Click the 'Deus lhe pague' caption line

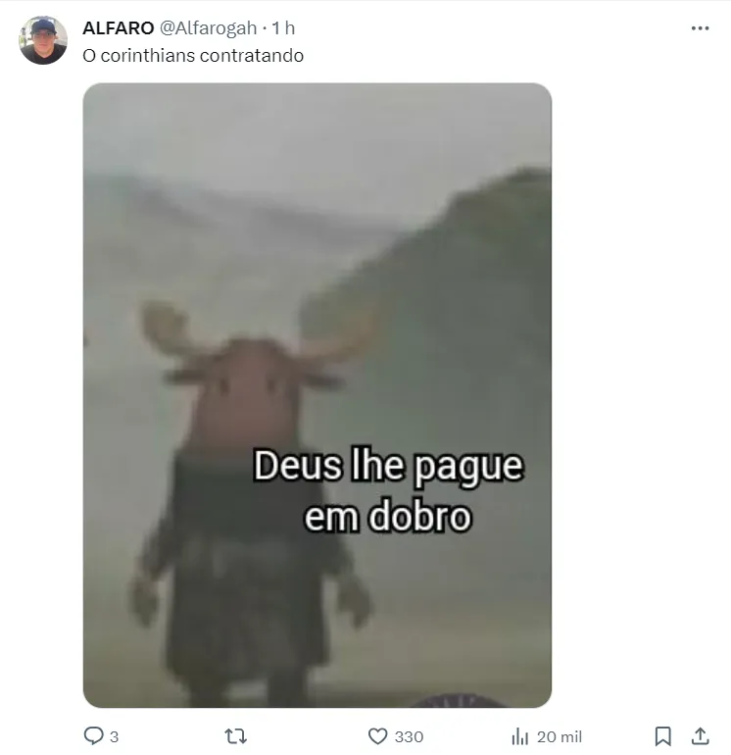(x=388, y=466)
